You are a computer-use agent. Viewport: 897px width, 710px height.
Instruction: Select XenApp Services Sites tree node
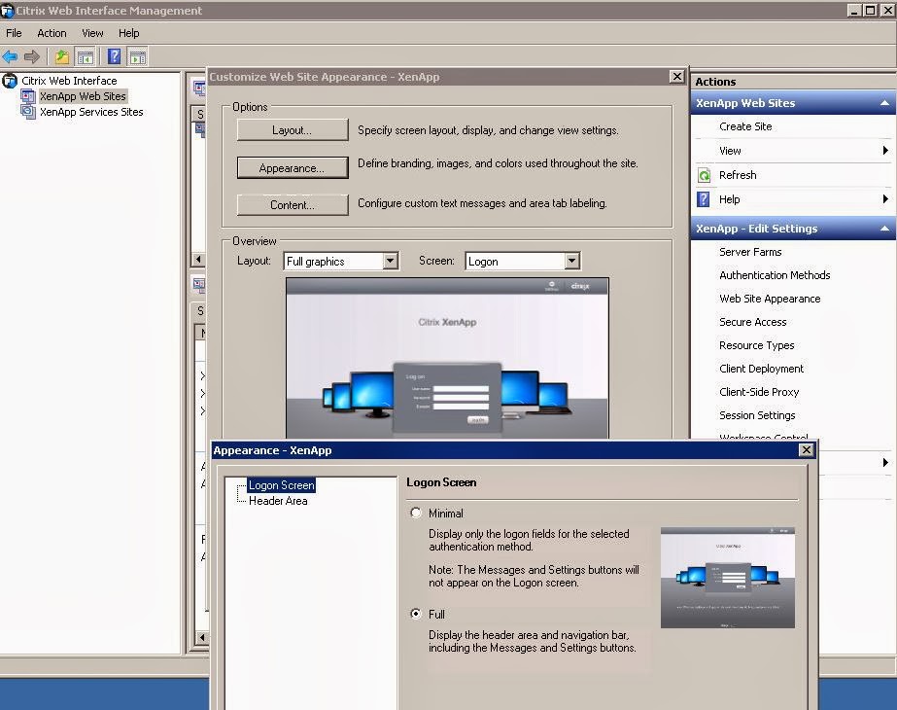[91, 112]
